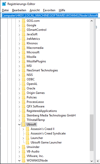Click the Steinberg Media Technologies folder icon

23,115
